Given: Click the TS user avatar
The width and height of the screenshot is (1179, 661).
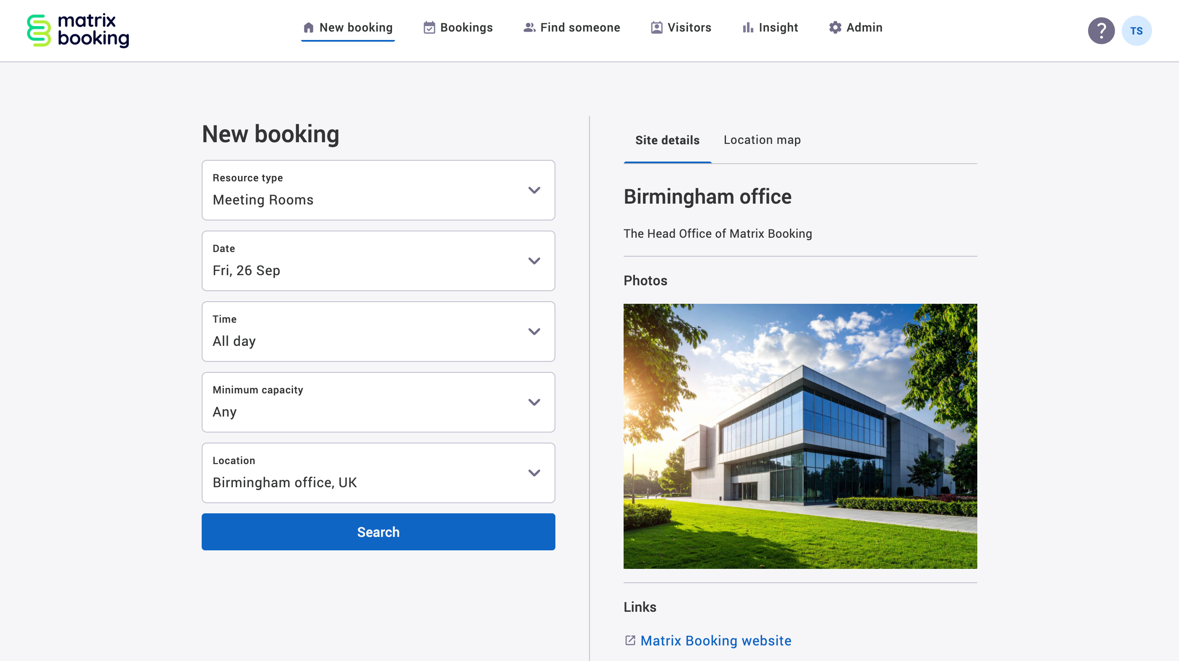Looking at the screenshot, I should pos(1137,30).
